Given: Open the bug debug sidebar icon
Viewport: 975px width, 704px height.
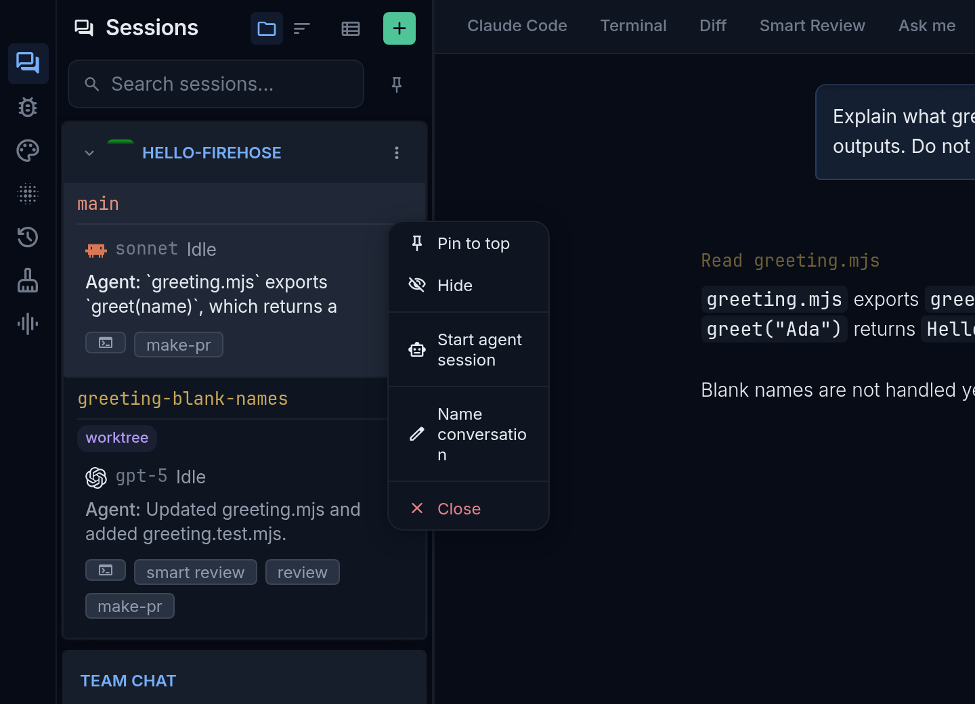Looking at the screenshot, I should pyautogui.click(x=28, y=107).
